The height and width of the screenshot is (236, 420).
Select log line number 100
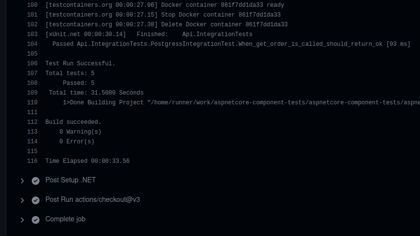click(32, 5)
